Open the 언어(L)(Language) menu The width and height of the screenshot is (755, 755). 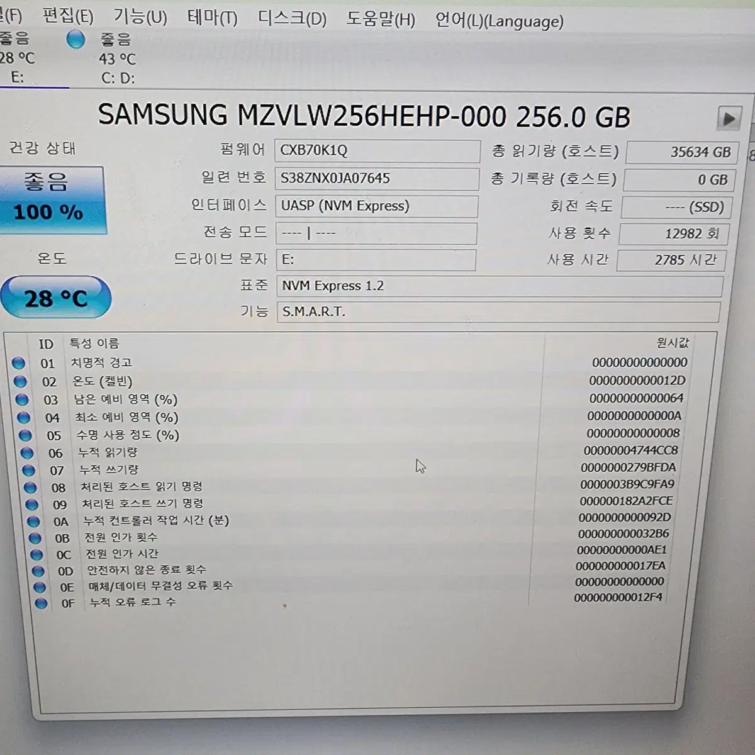[x=500, y=21]
